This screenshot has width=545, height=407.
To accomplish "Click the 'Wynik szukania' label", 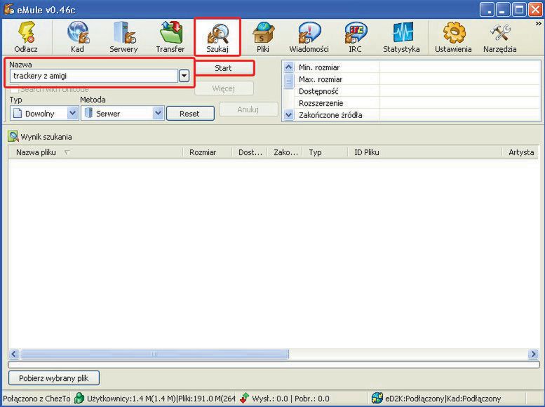I will [46, 137].
